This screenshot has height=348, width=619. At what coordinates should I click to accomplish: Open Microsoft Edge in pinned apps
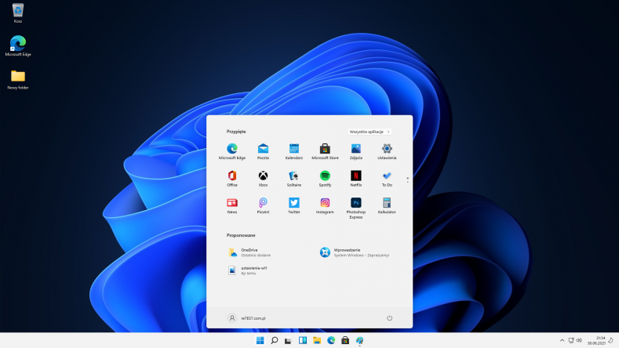232,151
